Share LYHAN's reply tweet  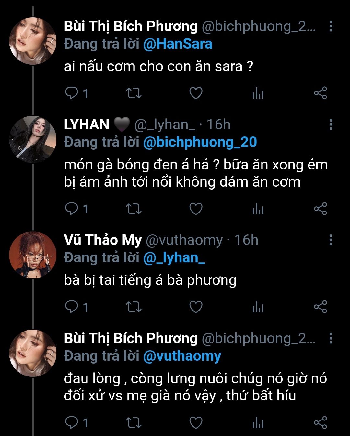[x=320, y=209]
